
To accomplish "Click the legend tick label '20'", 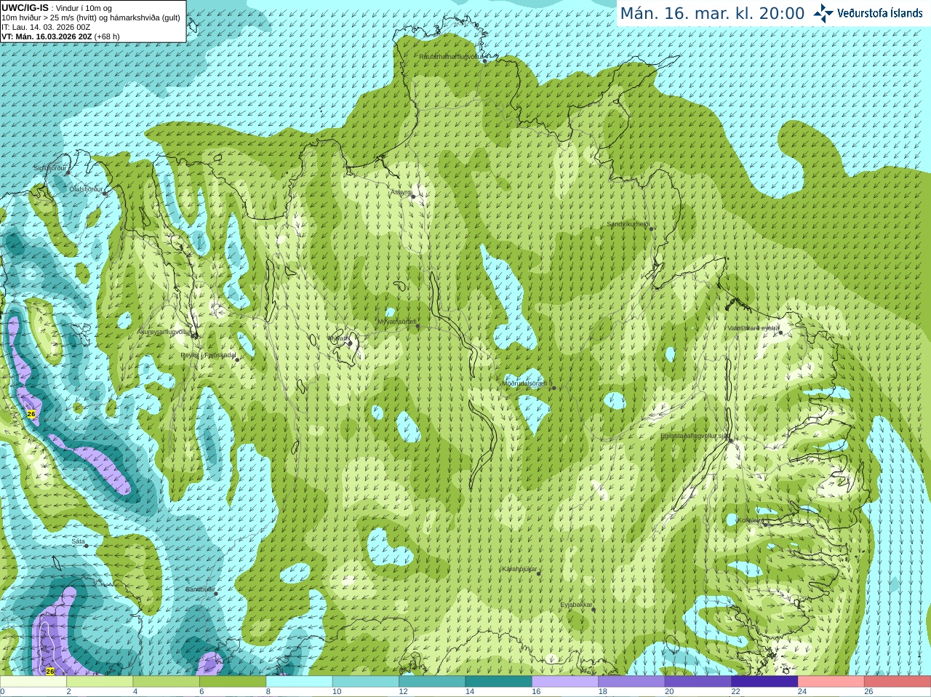I will [x=669, y=692].
